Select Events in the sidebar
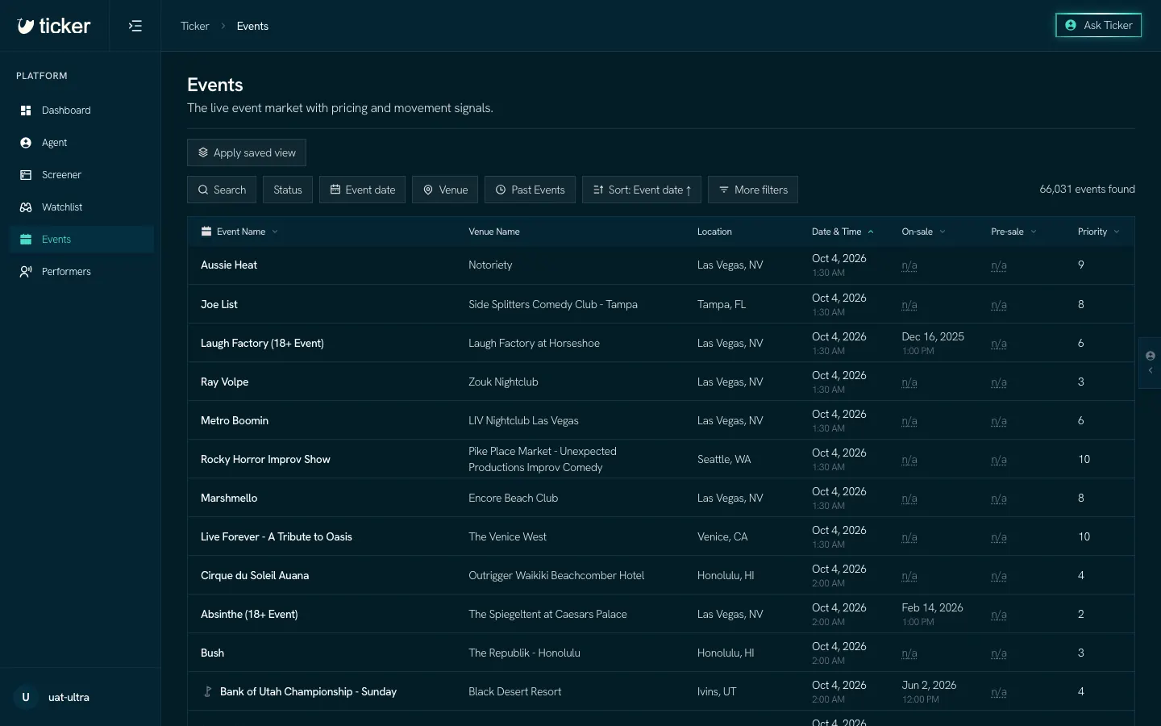Screen dimensions: 1161x726 (81, 240)
